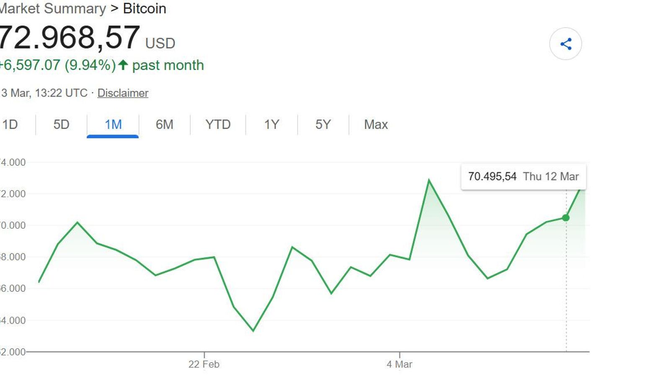Switch to the 1Y chart view

[270, 124]
